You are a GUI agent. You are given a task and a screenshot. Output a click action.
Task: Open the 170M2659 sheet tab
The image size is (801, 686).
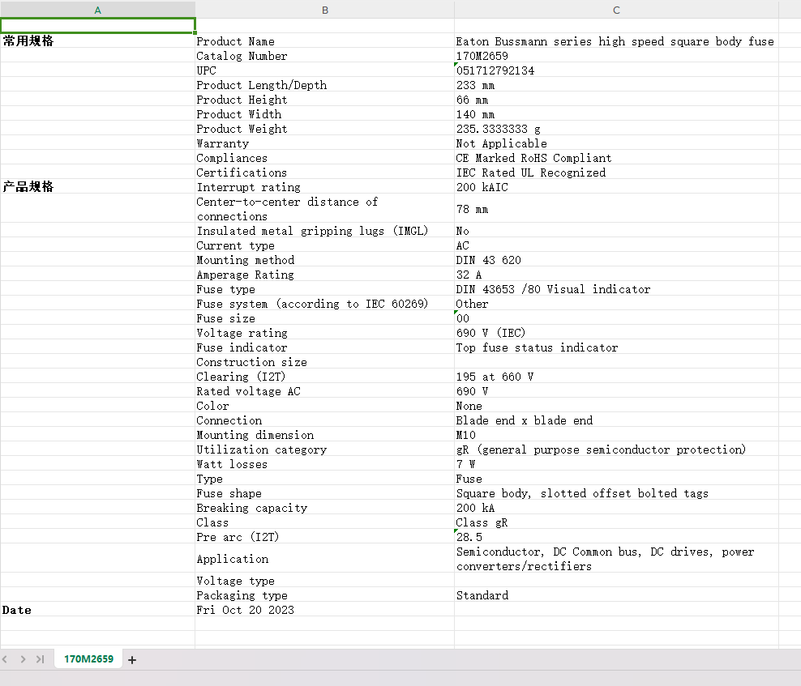click(88, 659)
